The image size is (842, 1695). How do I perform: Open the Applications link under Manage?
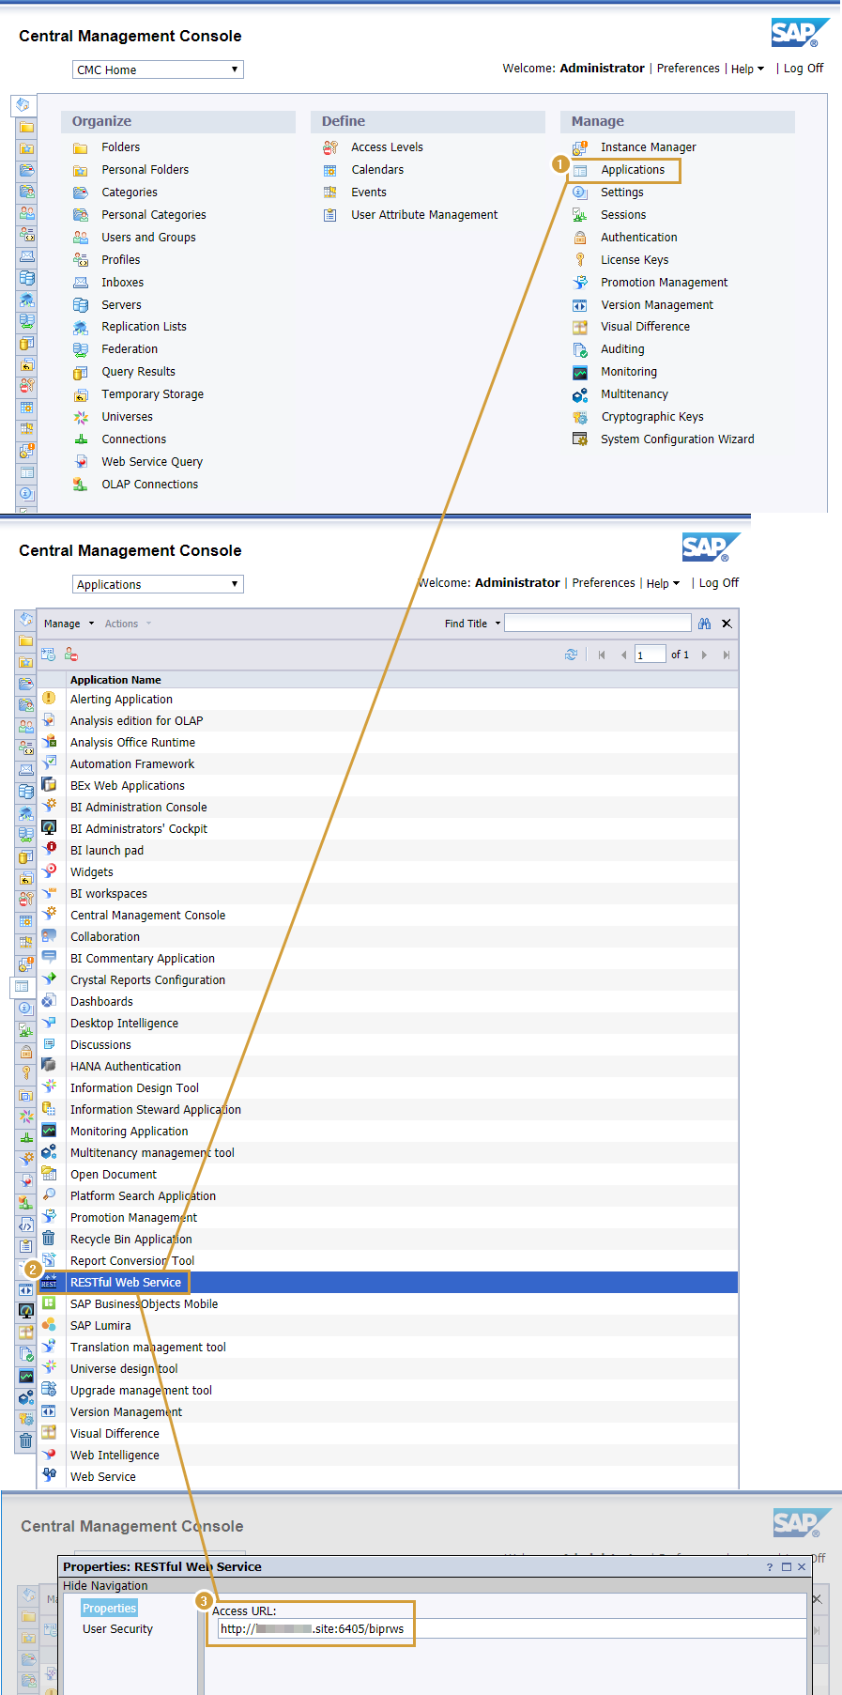tap(633, 170)
